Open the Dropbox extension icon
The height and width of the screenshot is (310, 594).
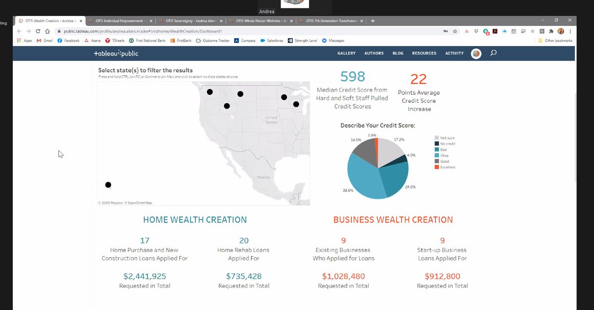coord(476,31)
